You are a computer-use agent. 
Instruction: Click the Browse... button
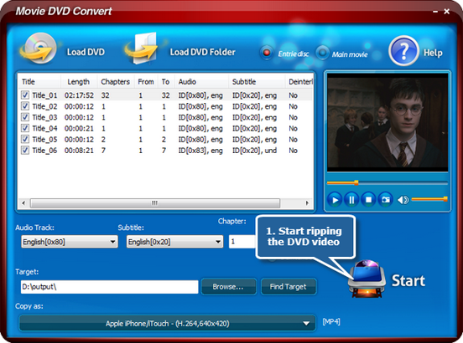tap(228, 286)
